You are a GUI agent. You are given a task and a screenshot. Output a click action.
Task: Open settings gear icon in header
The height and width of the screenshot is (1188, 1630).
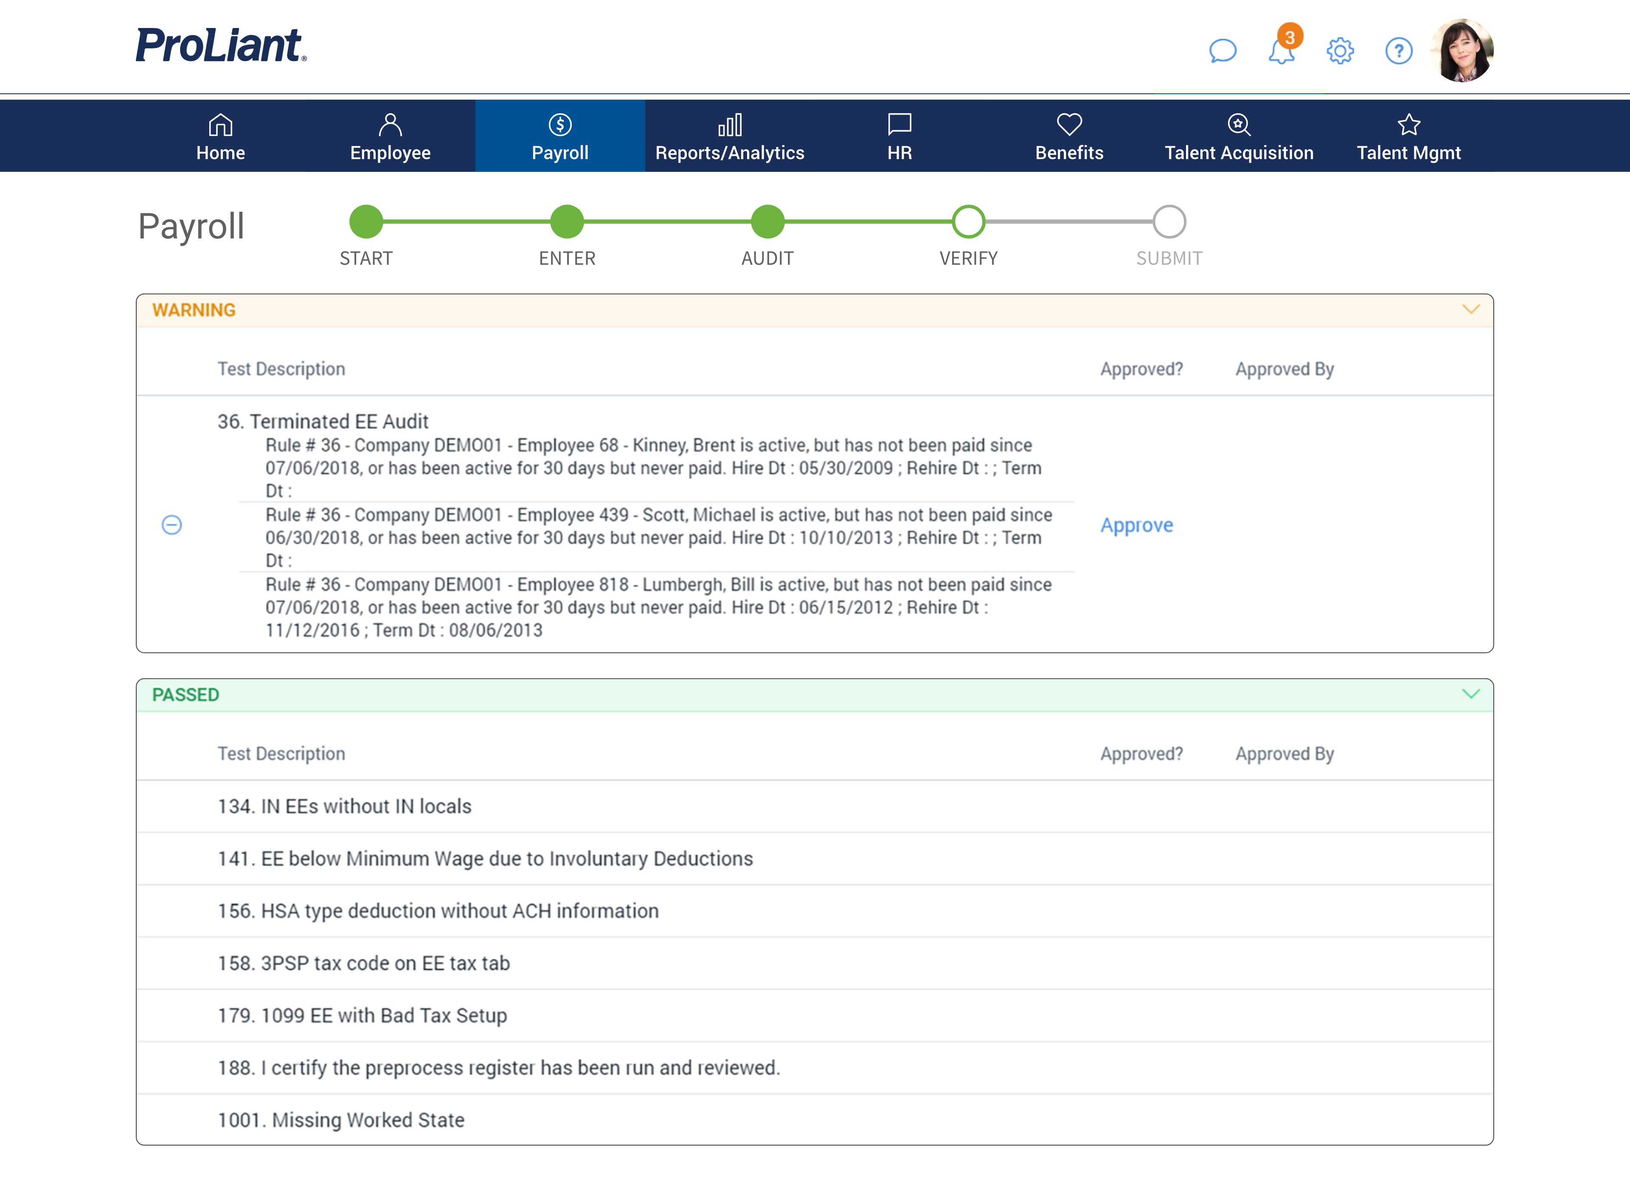point(1340,51)
